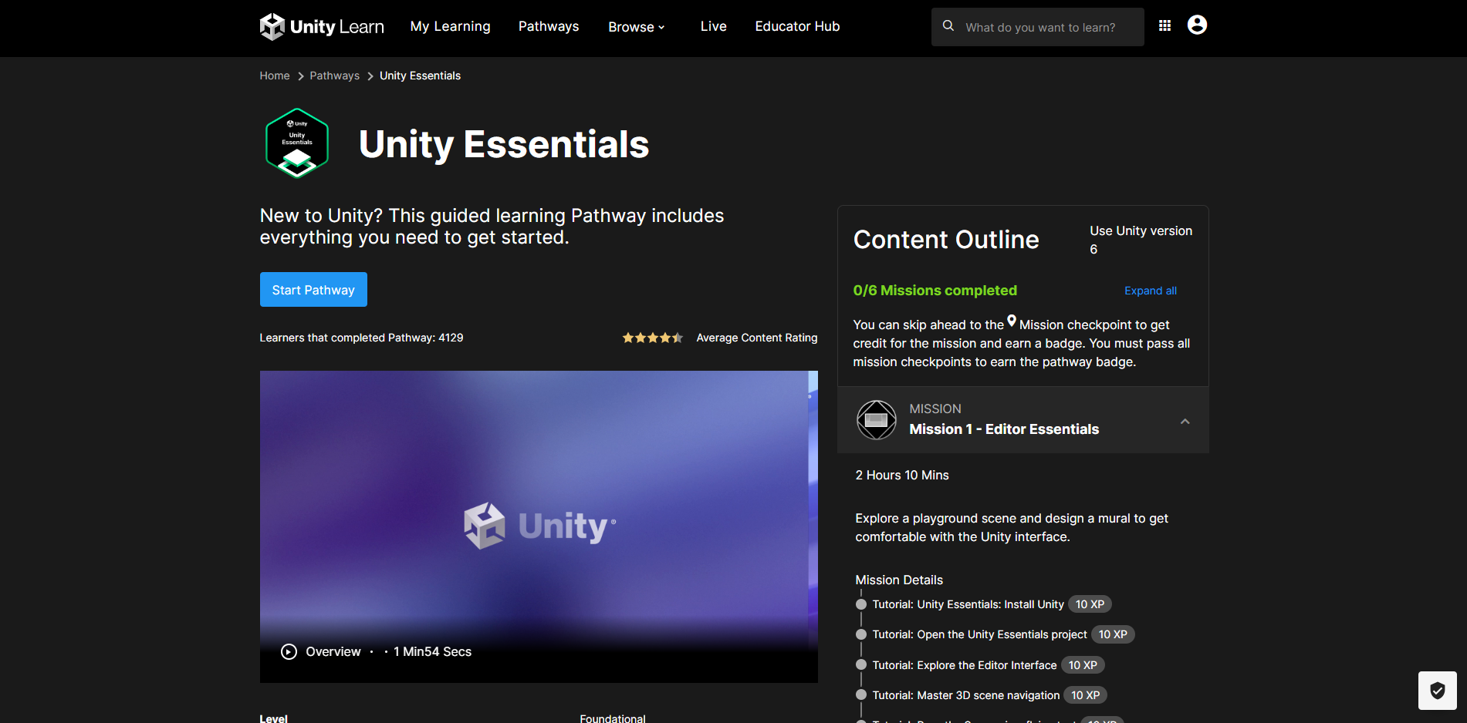This screenshot has height=723, width=1467.
Task: Click the Unity Essentials breadcrumb text
Action: pos(420,76)
